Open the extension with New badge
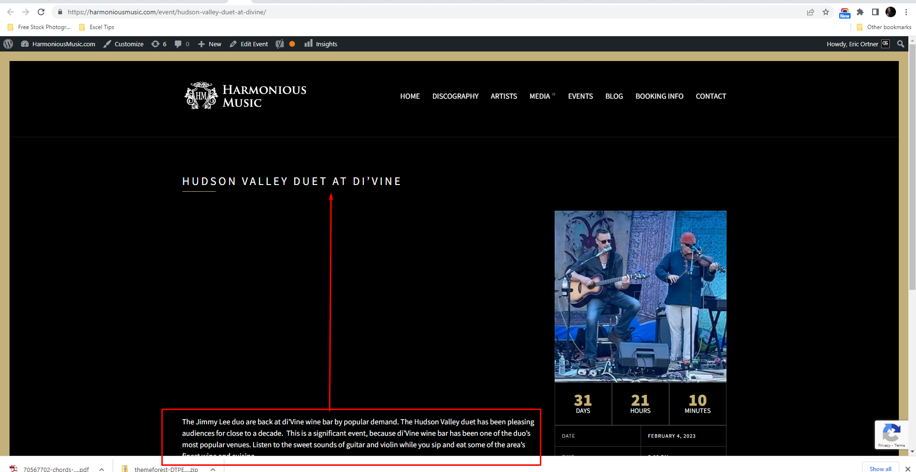 (x=844, y=13)
